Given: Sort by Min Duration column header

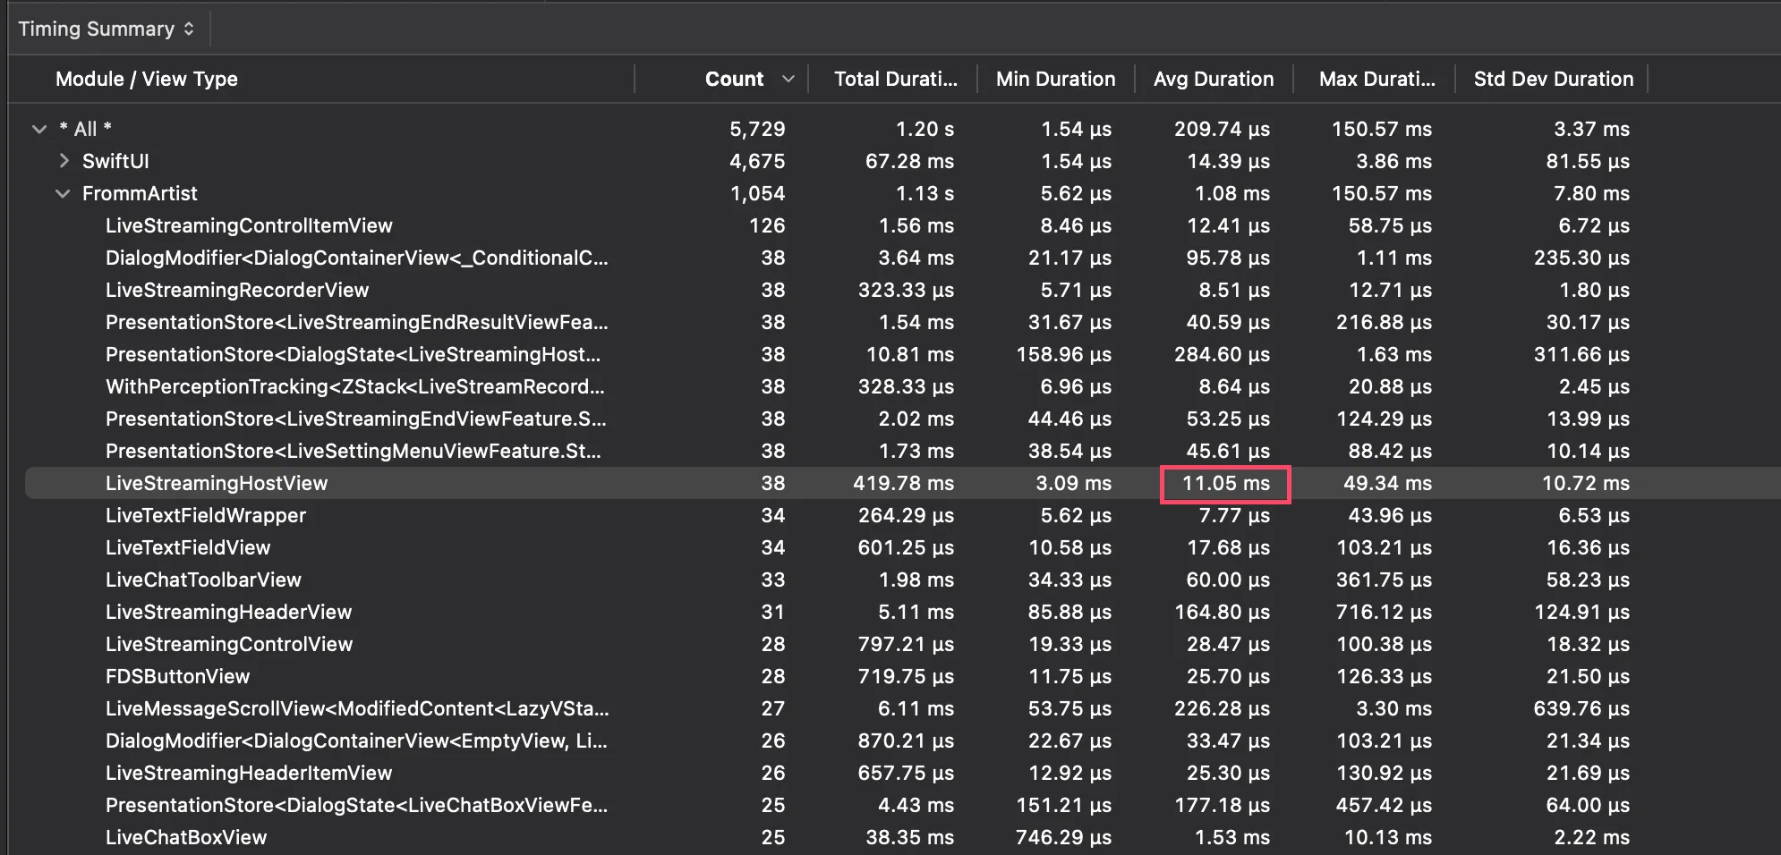Looking at the screenshot, I should pos(1055,79).
